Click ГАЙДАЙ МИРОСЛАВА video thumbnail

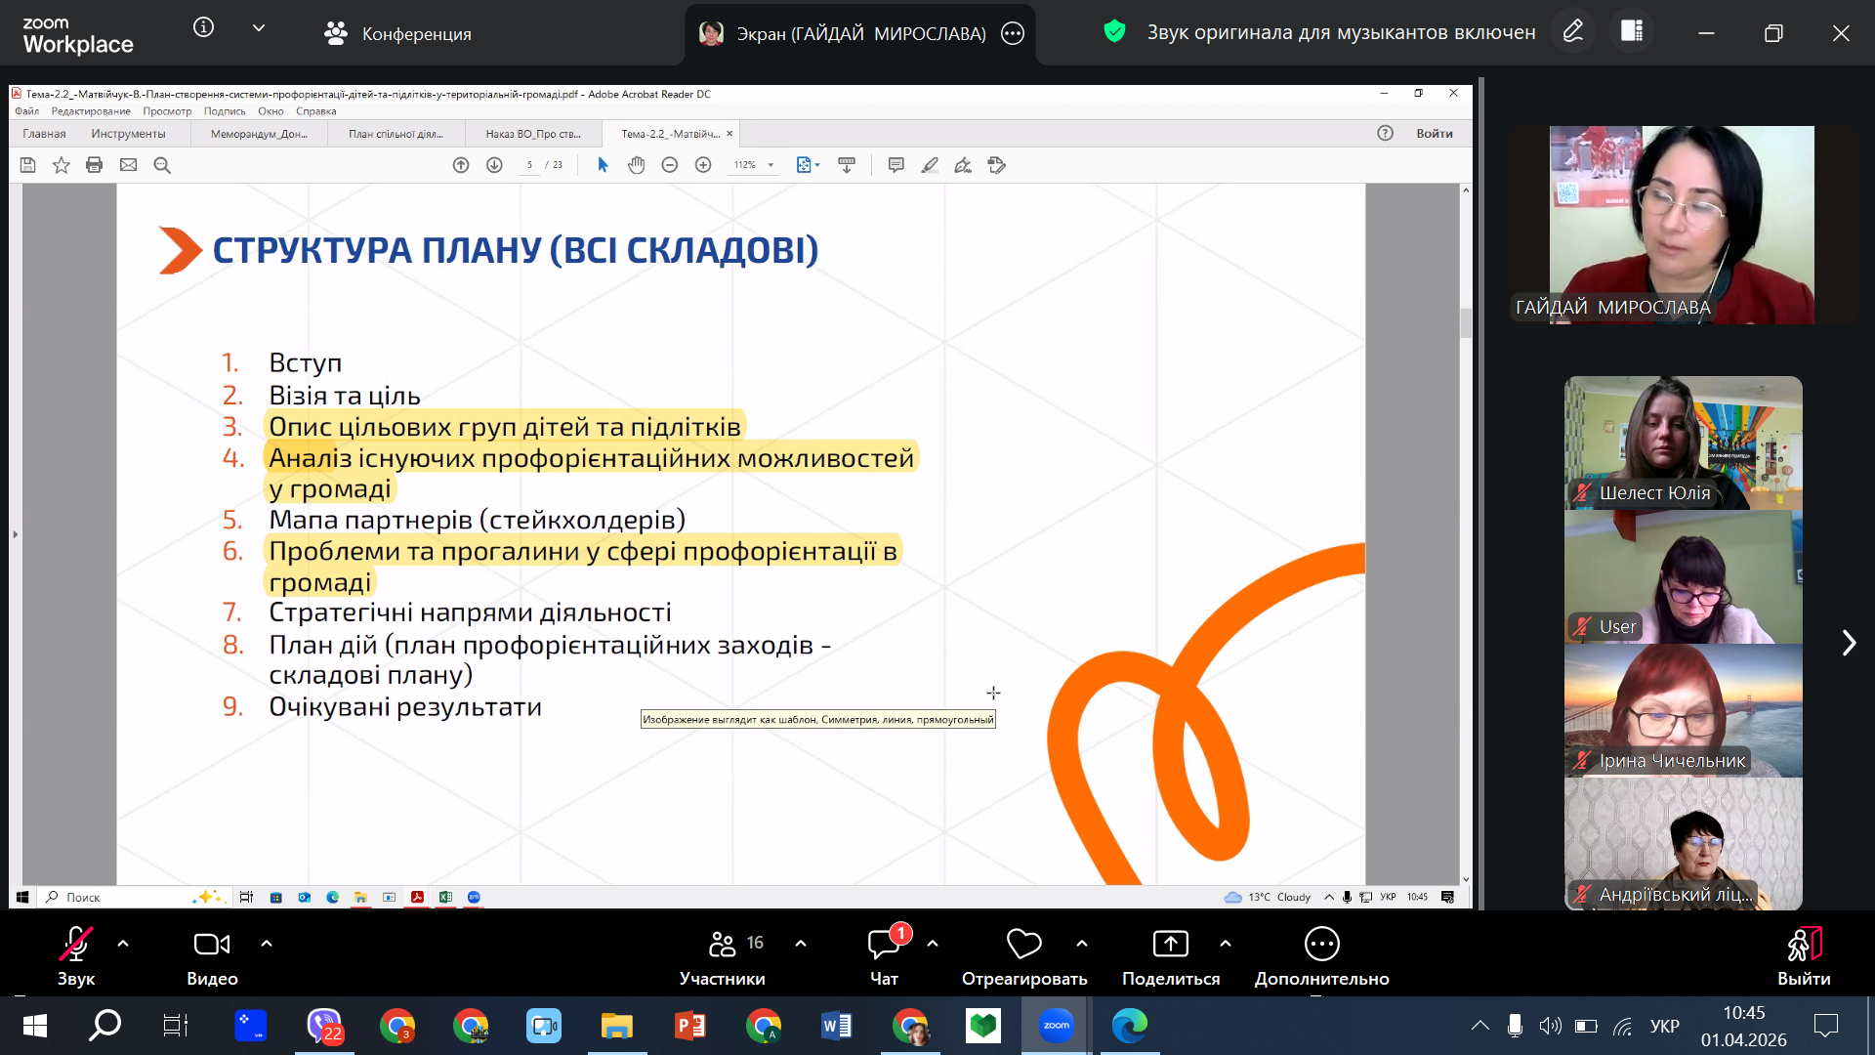click(x=1681, y=225)
